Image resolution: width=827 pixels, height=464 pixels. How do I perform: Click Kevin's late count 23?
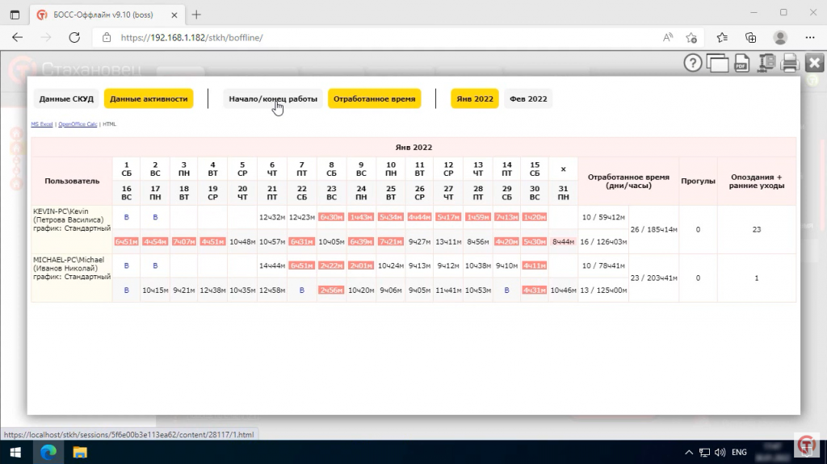click(x=756, y=229)
